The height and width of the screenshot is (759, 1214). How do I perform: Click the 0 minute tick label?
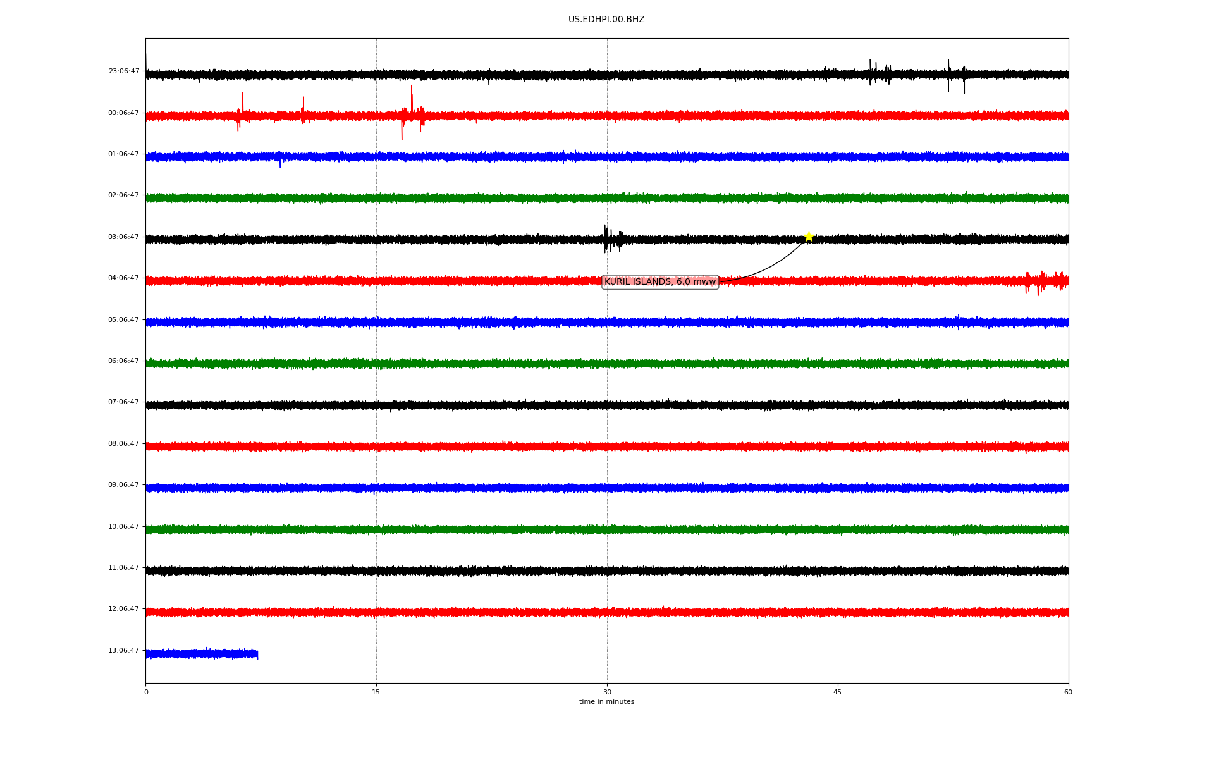pos(146,693)
